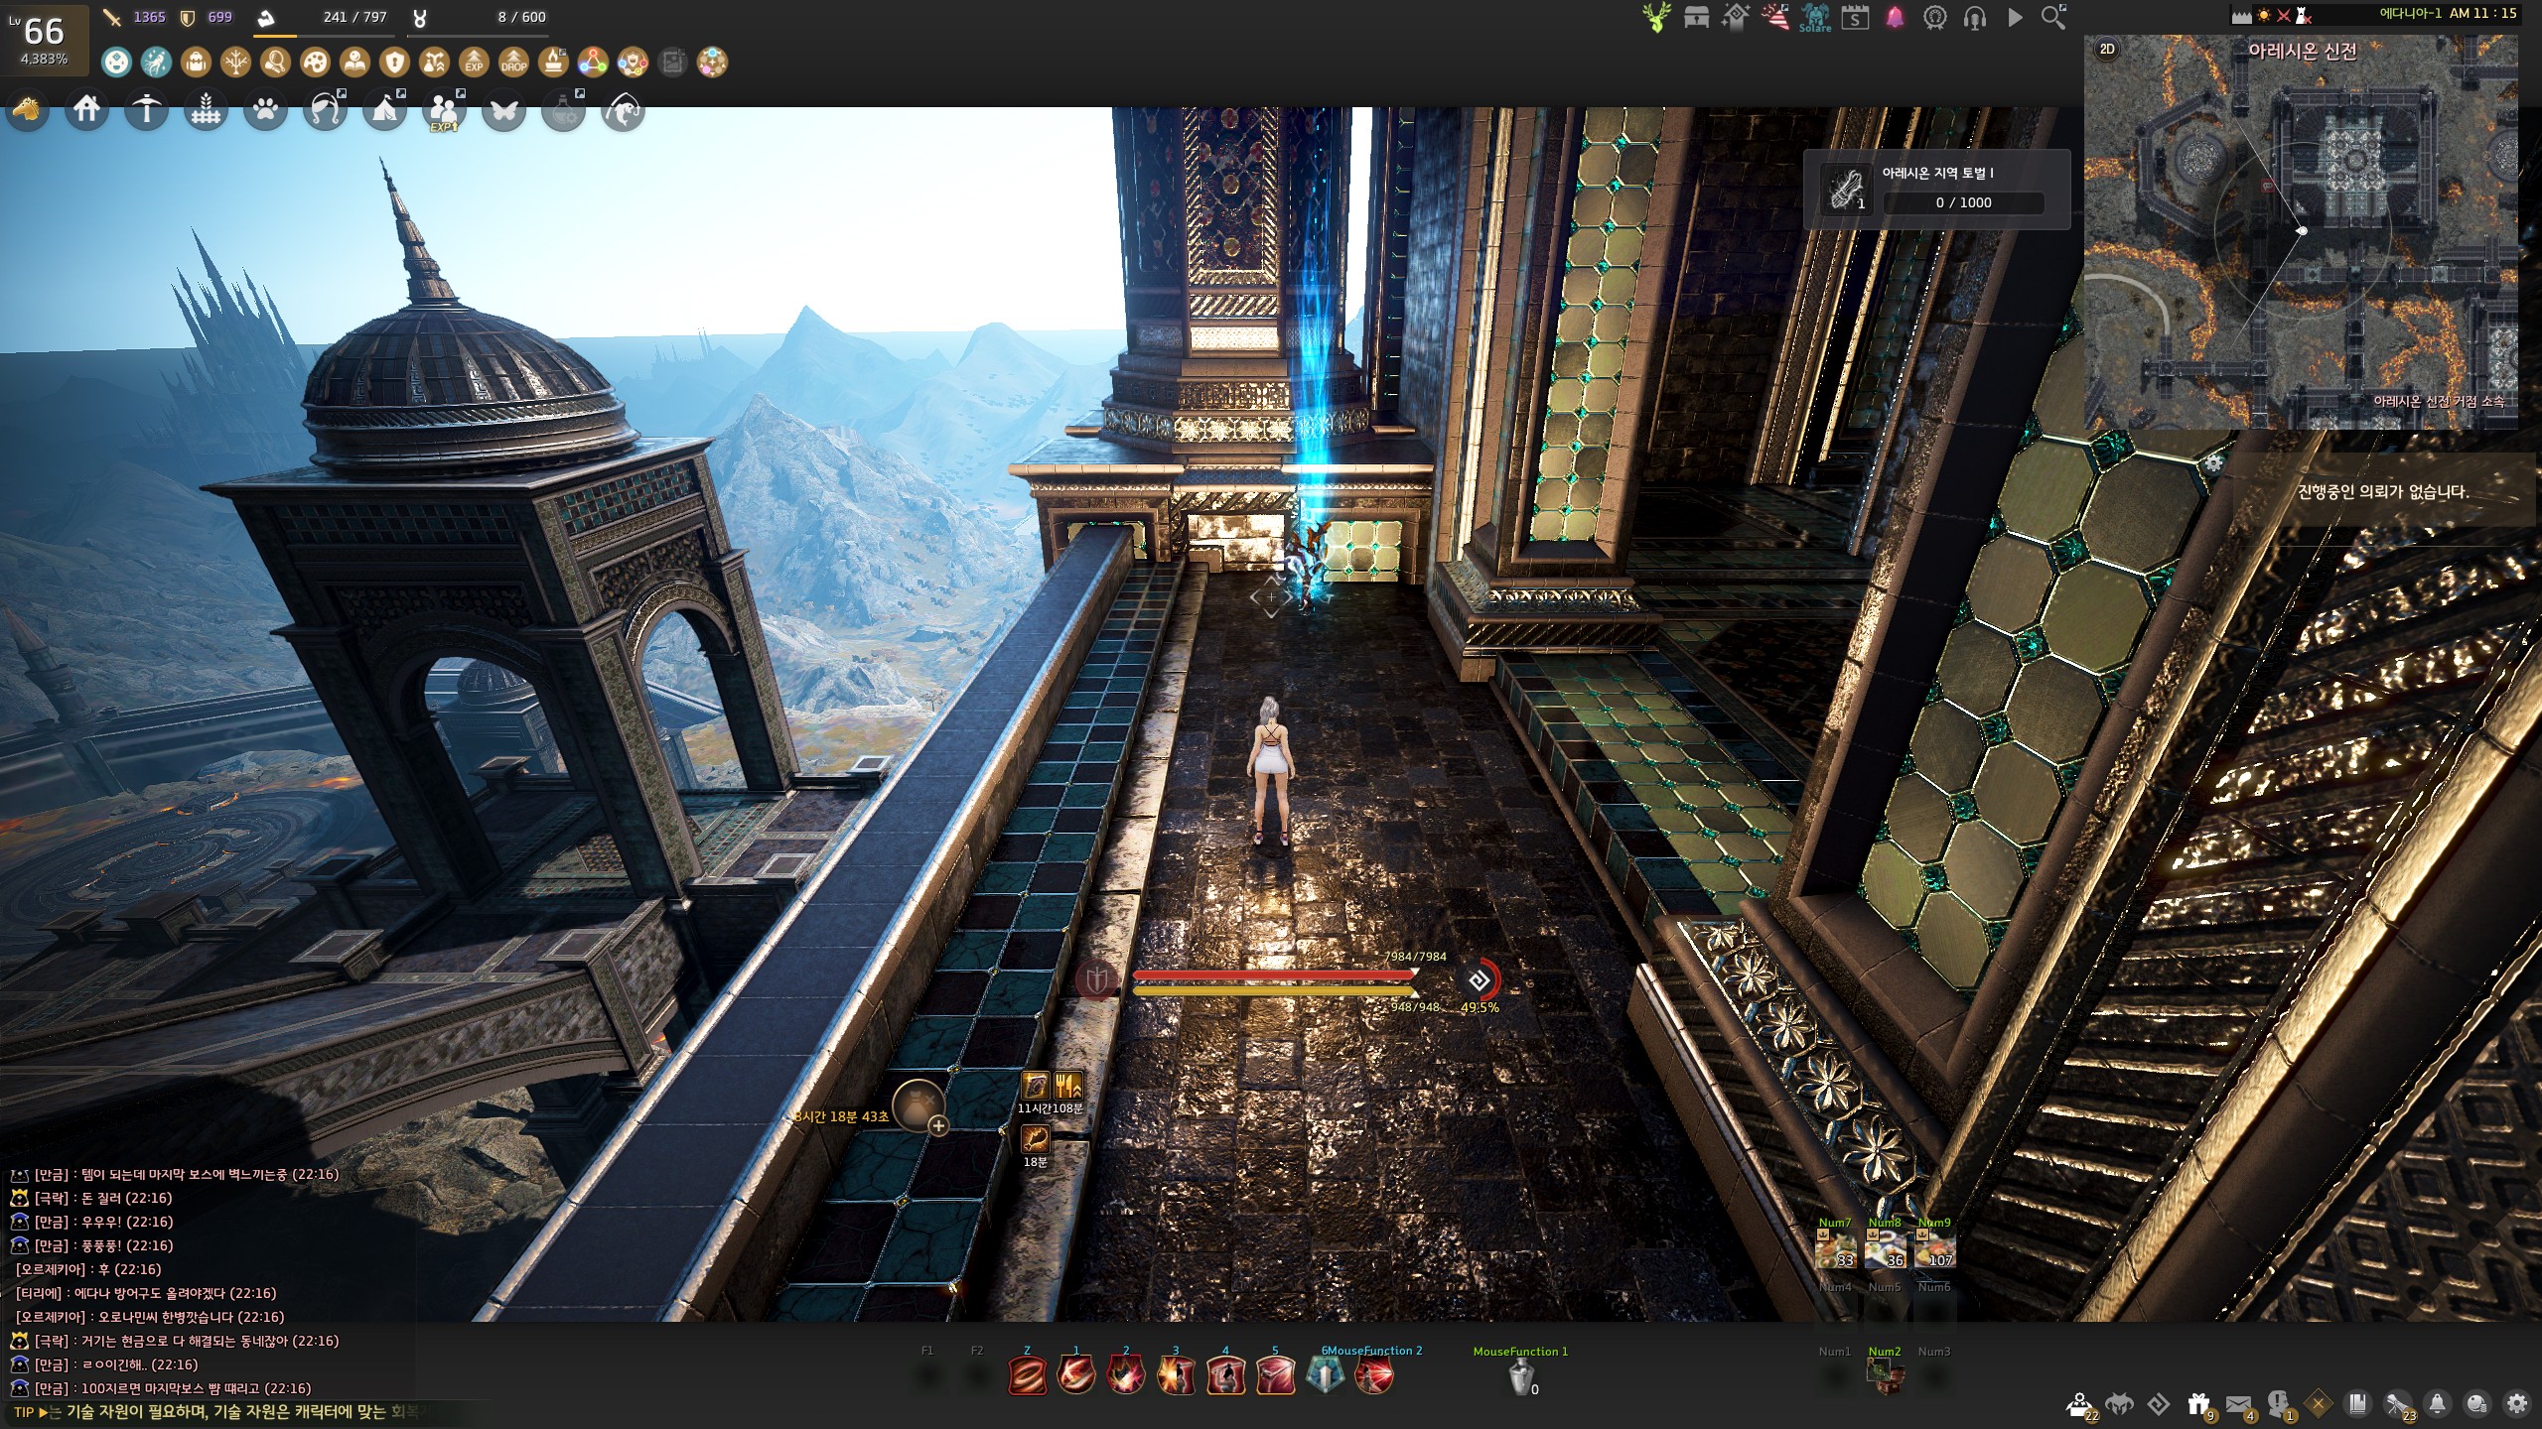2542x1429 pixels.
Task: Open the party popper event icon
Action: point(1775,17)
